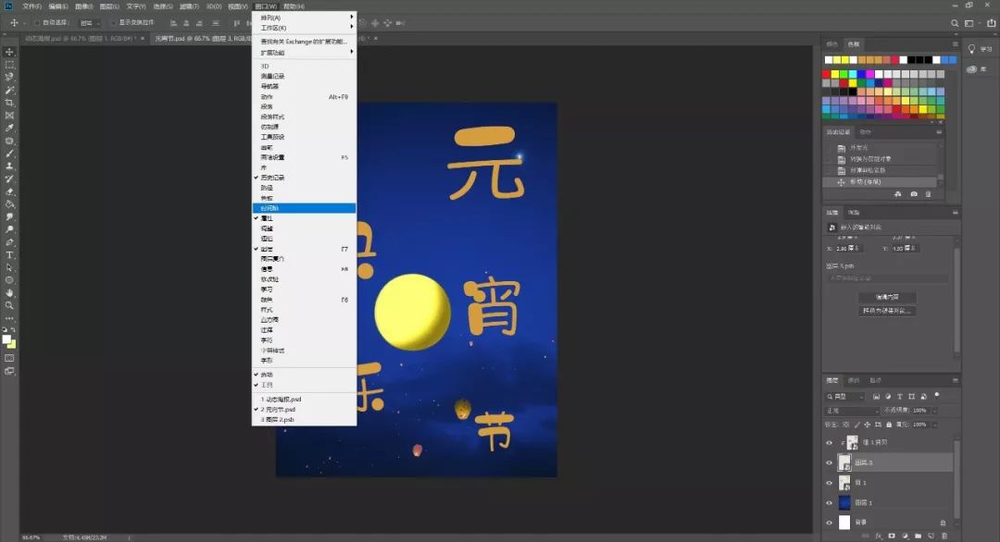Hide the 背景 layer using its eye icon
The height and width of the screenshot is (542, 1000).
(830, 523)
